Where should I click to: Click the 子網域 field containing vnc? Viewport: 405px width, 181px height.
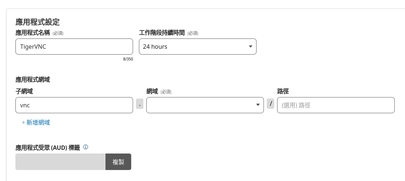74,105
